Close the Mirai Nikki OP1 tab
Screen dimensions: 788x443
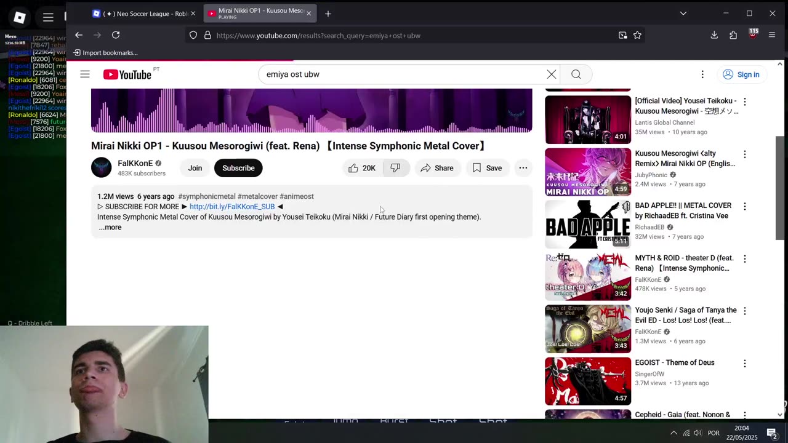[308, 14]
